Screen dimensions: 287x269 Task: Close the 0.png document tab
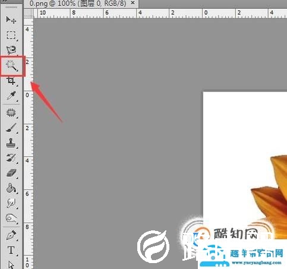pos(133,3)
